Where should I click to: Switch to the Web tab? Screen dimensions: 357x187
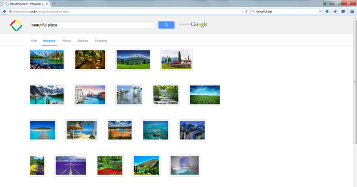(34, 41)
